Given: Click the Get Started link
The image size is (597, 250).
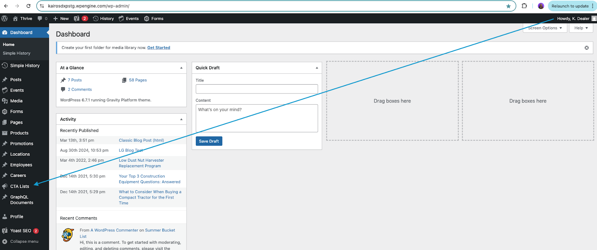Looking at the screenshot, I should click(159, 48).
